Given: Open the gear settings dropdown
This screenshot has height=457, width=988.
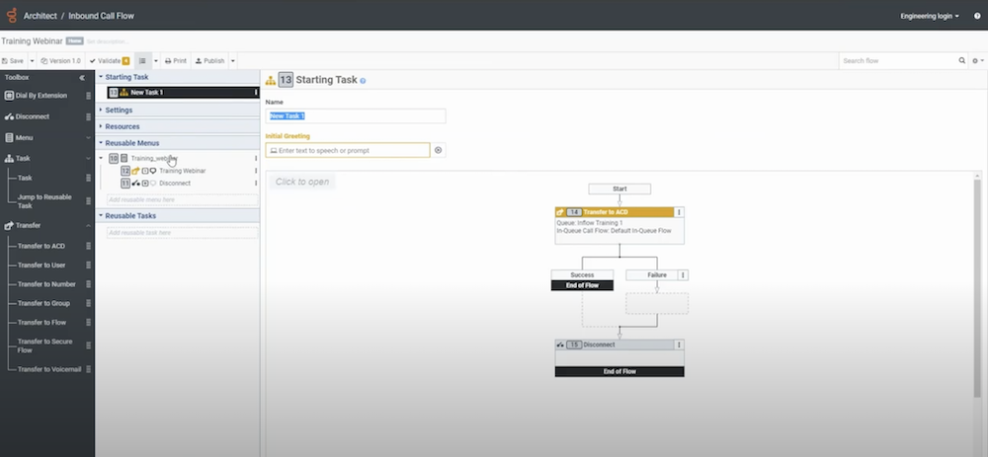Looking at the screenshot, I should [978, 61].
